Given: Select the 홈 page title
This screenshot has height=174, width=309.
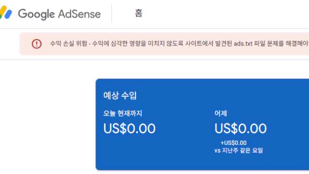Looking at the screenshot, I should pos(139,13).
